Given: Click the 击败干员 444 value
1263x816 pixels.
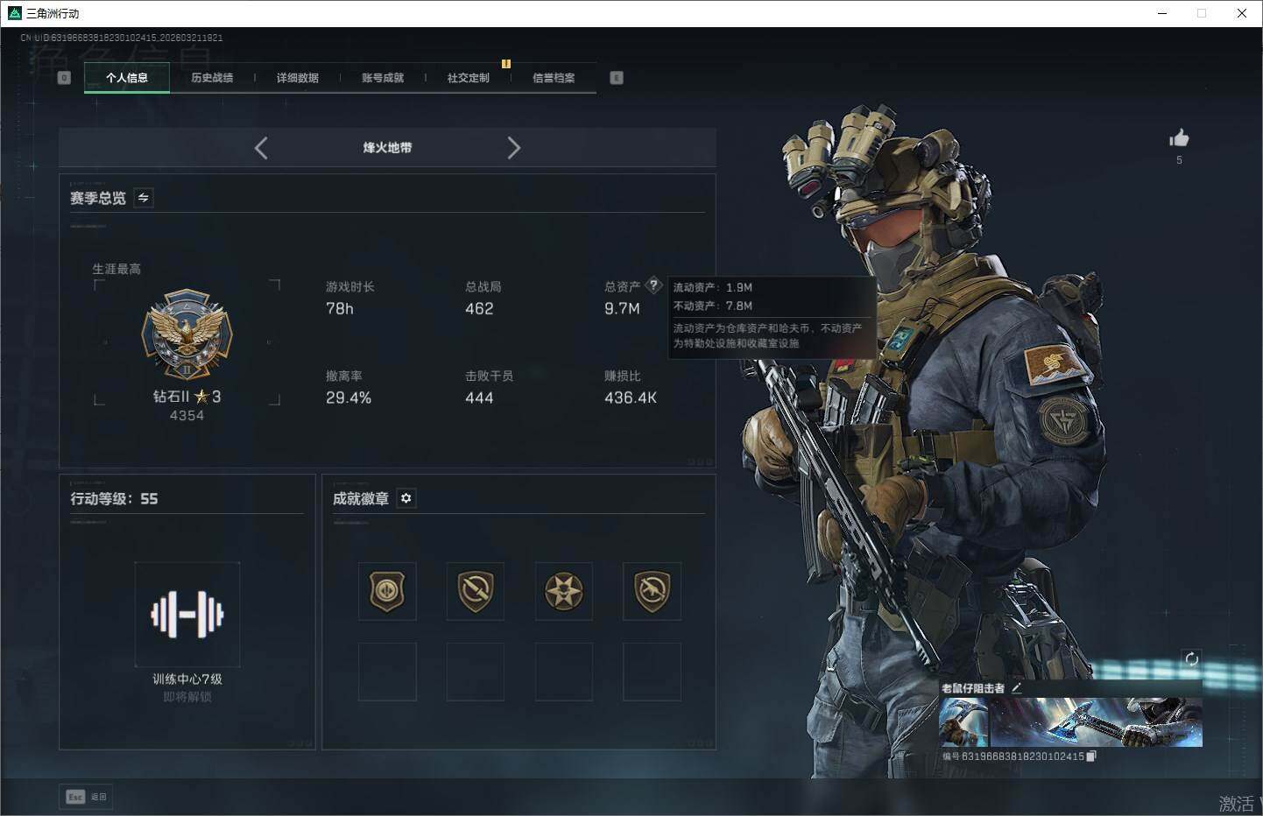Looking at the screenshot, I should pos(479,398).
